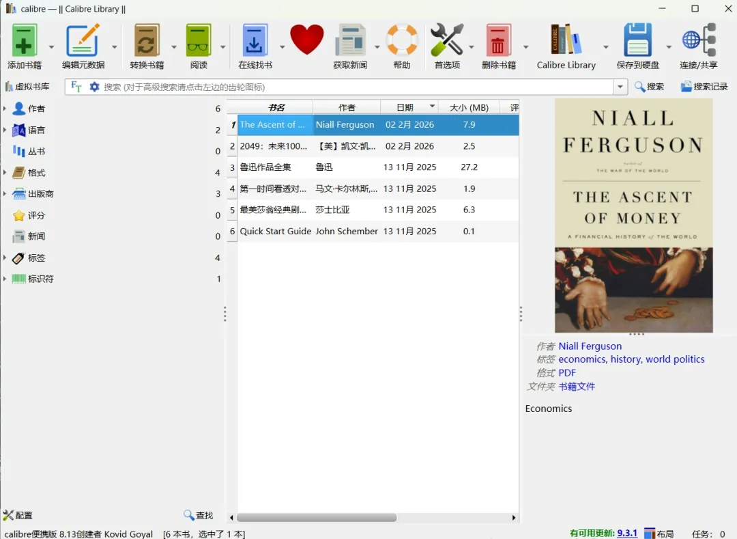The image size is (737, 539).
Task: Click the 查找 button in tag browser
Action: [199, 515]
